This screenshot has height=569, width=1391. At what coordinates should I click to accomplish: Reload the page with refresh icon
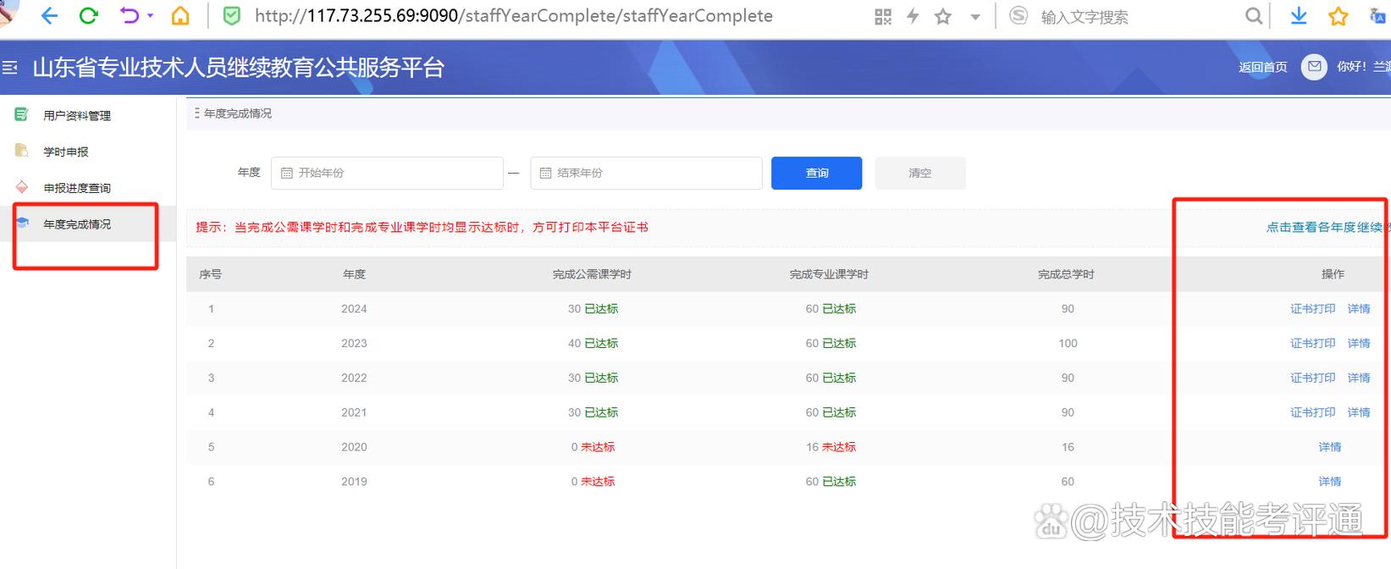point(88,16)
